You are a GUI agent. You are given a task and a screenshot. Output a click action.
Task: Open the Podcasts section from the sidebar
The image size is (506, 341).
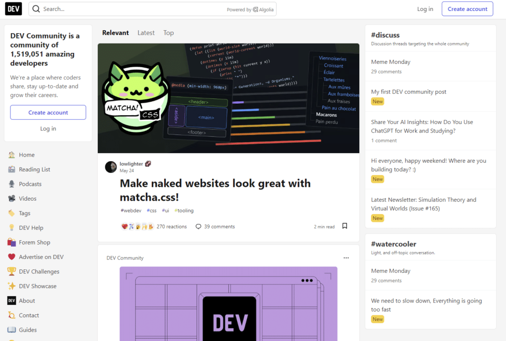11,183
